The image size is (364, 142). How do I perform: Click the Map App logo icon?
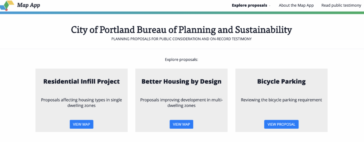7,5
